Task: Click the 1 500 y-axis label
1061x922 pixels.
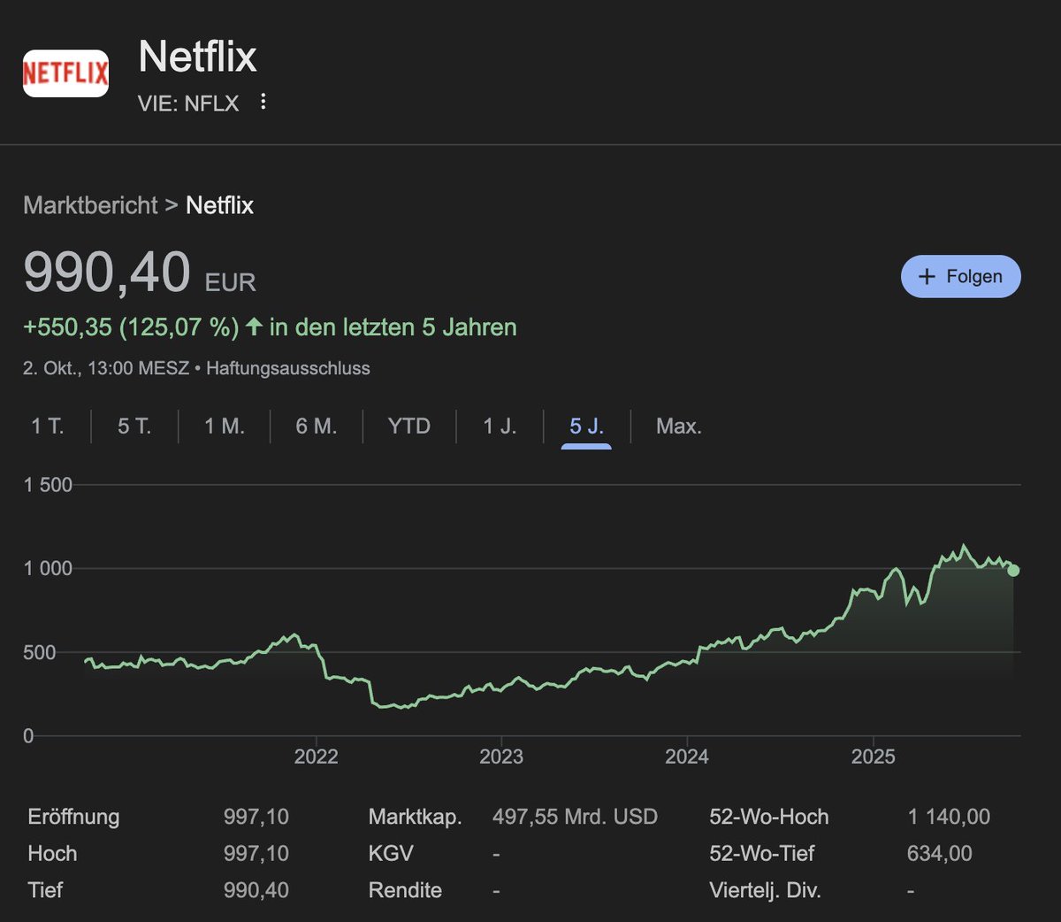Action: pyautogui.click(x=49, y=485)
